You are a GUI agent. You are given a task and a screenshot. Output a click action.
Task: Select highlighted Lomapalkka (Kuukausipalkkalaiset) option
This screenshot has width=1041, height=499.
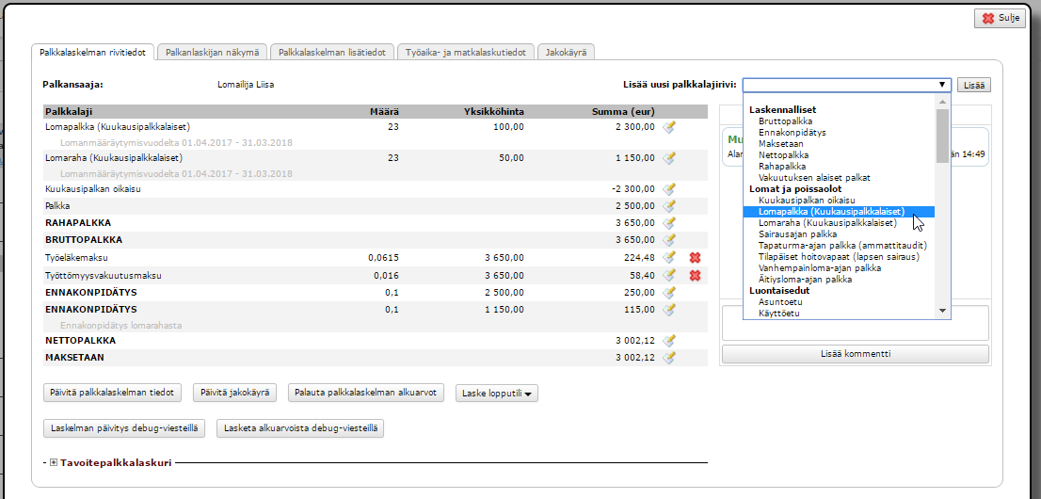[x=840, y=211]
